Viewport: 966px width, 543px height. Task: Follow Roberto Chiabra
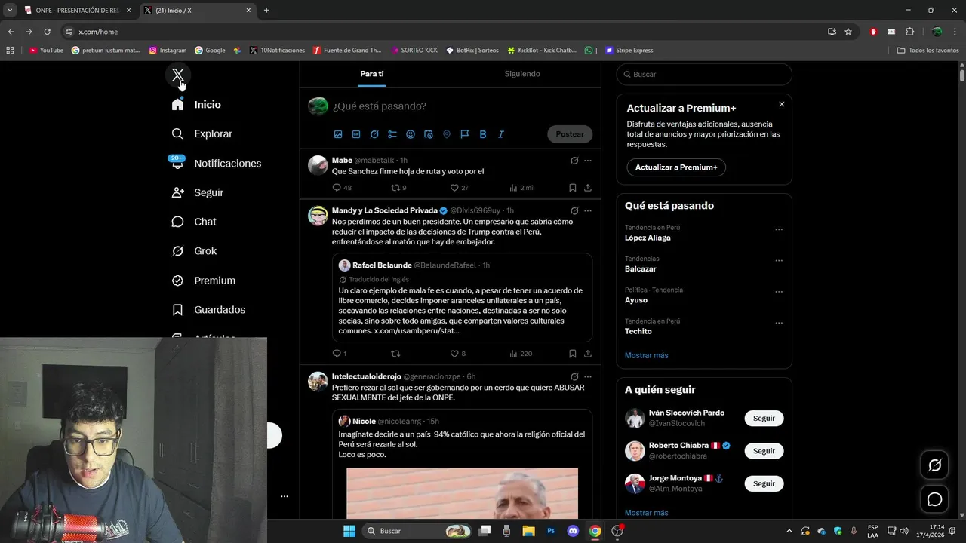[x=764, y=451]
